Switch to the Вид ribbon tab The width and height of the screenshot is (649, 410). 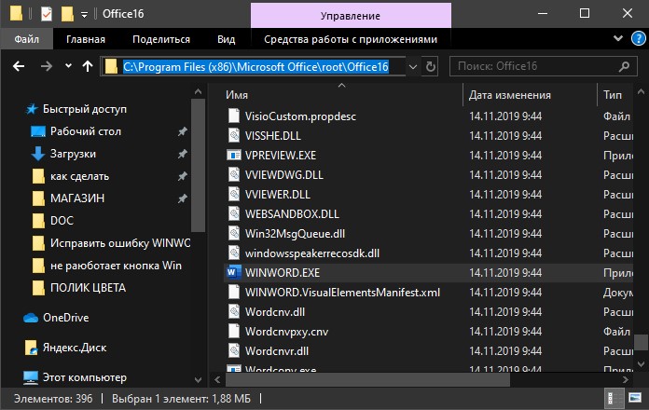pos(226,39)
